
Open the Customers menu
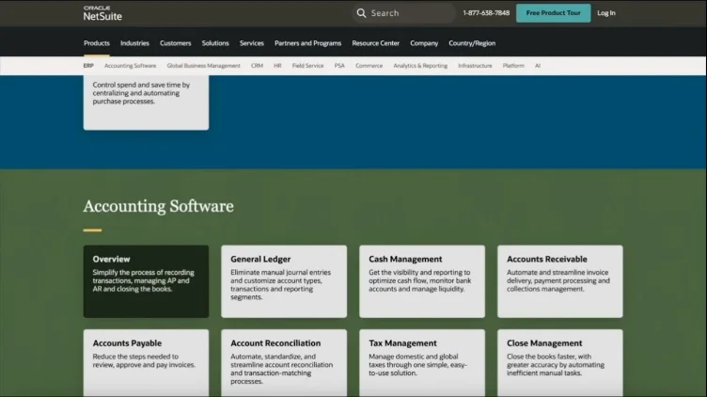point(176,43)
